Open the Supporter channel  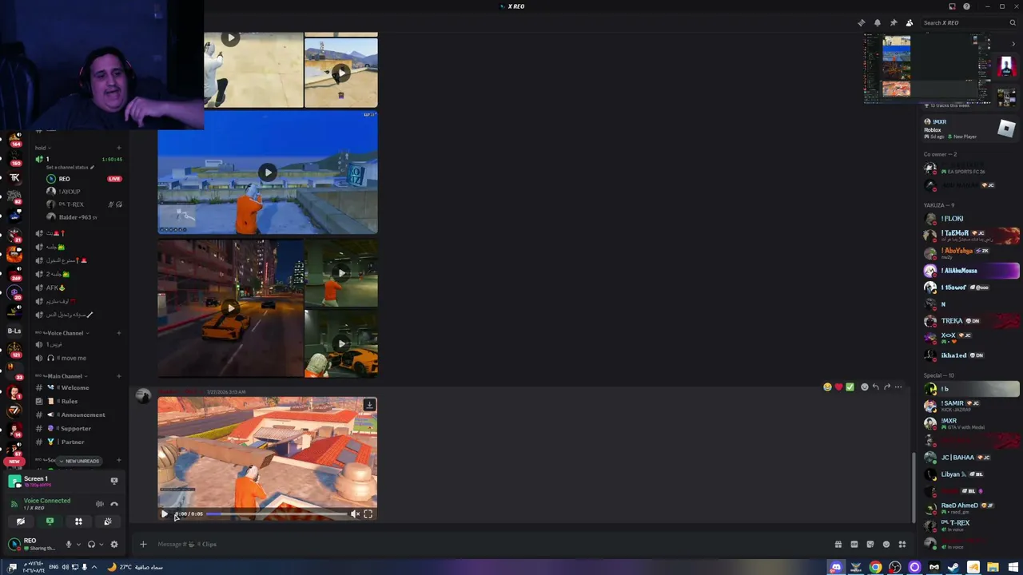[77, 429]
